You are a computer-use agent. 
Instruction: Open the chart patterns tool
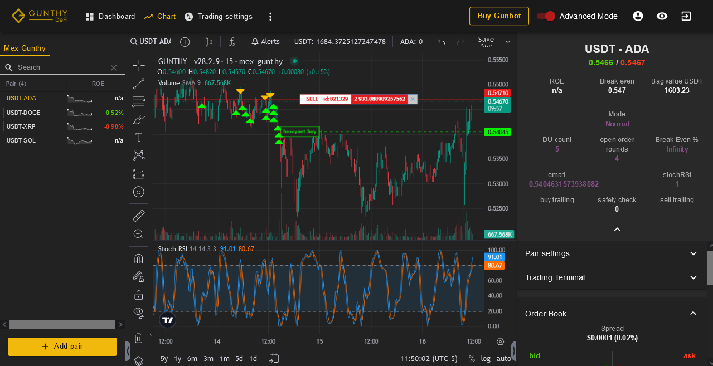139,155
